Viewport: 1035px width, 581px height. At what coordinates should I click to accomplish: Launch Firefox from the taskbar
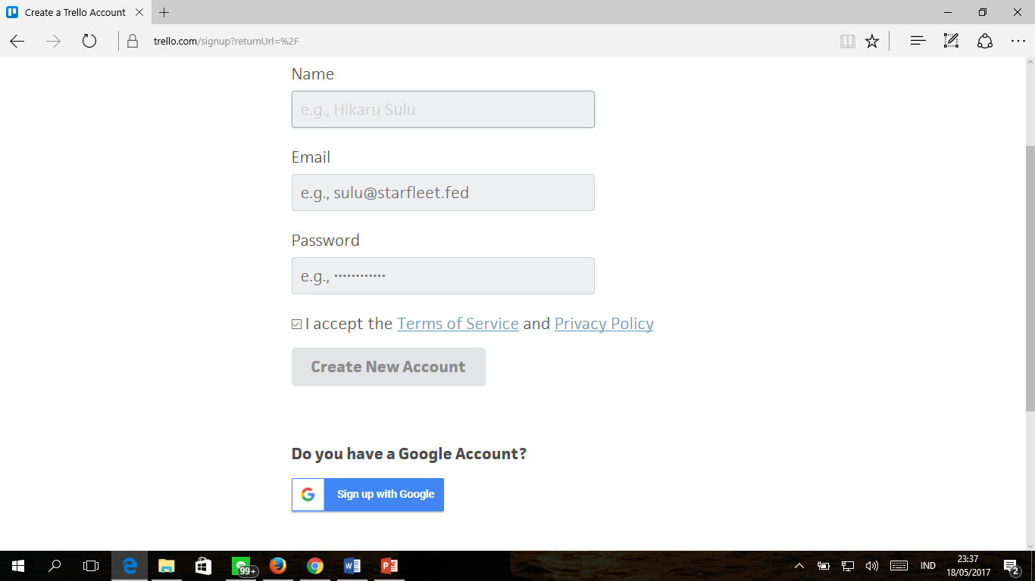(x=278, y=566)
